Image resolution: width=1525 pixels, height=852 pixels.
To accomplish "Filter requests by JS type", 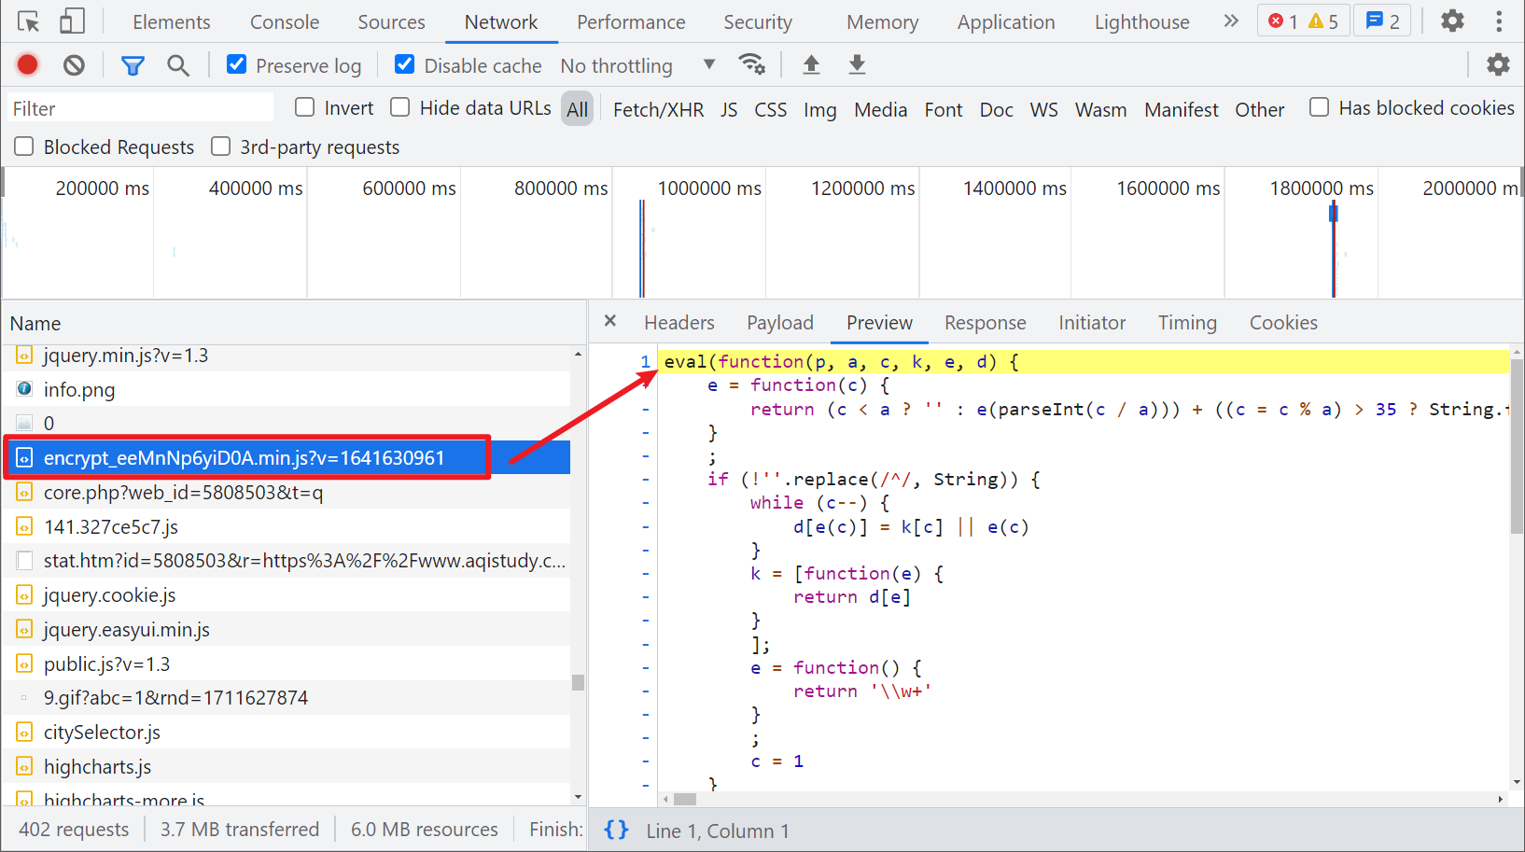I will [729, 109].
